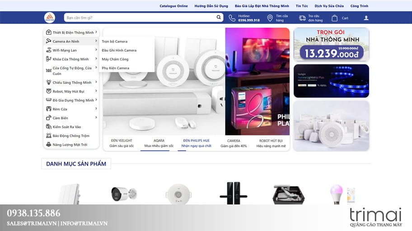Click the Camera An Ninh sidebar icon
412x231 pixels.
(49, 41)
